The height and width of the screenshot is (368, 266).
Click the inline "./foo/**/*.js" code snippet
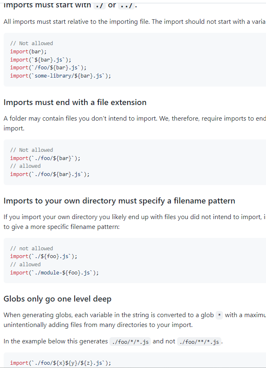[x=200, y=342]
